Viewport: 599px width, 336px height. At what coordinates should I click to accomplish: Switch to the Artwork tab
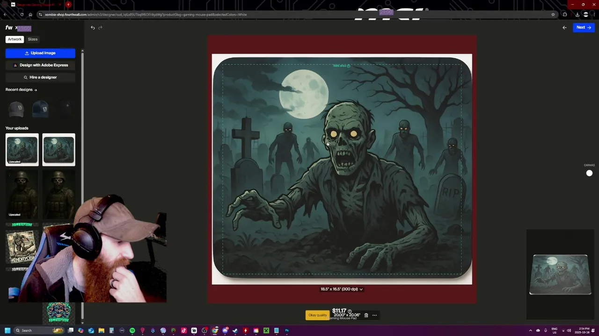tap(15, 39)
